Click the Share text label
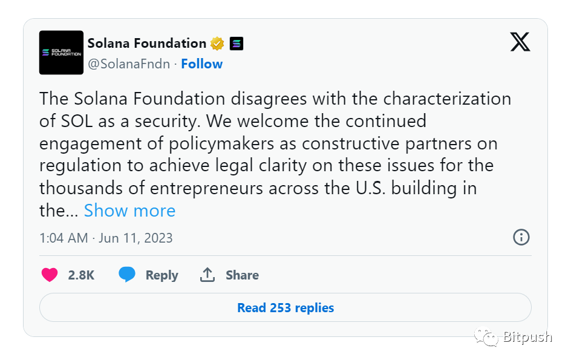Screen dimensions: 571x363 click(242, 275)
